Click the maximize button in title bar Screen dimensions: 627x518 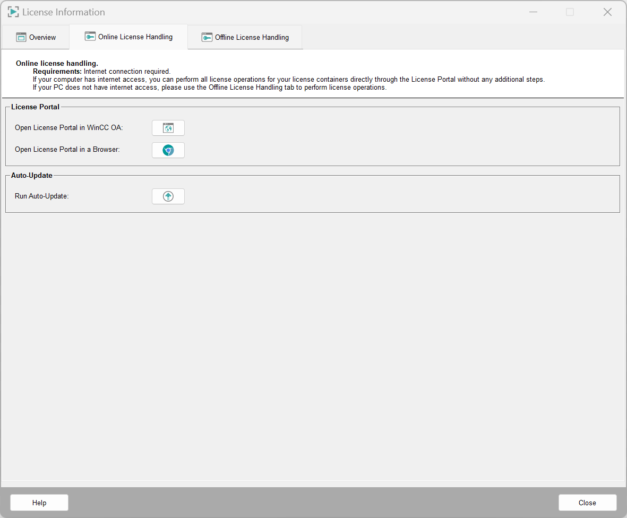click(x=570, y=12)
